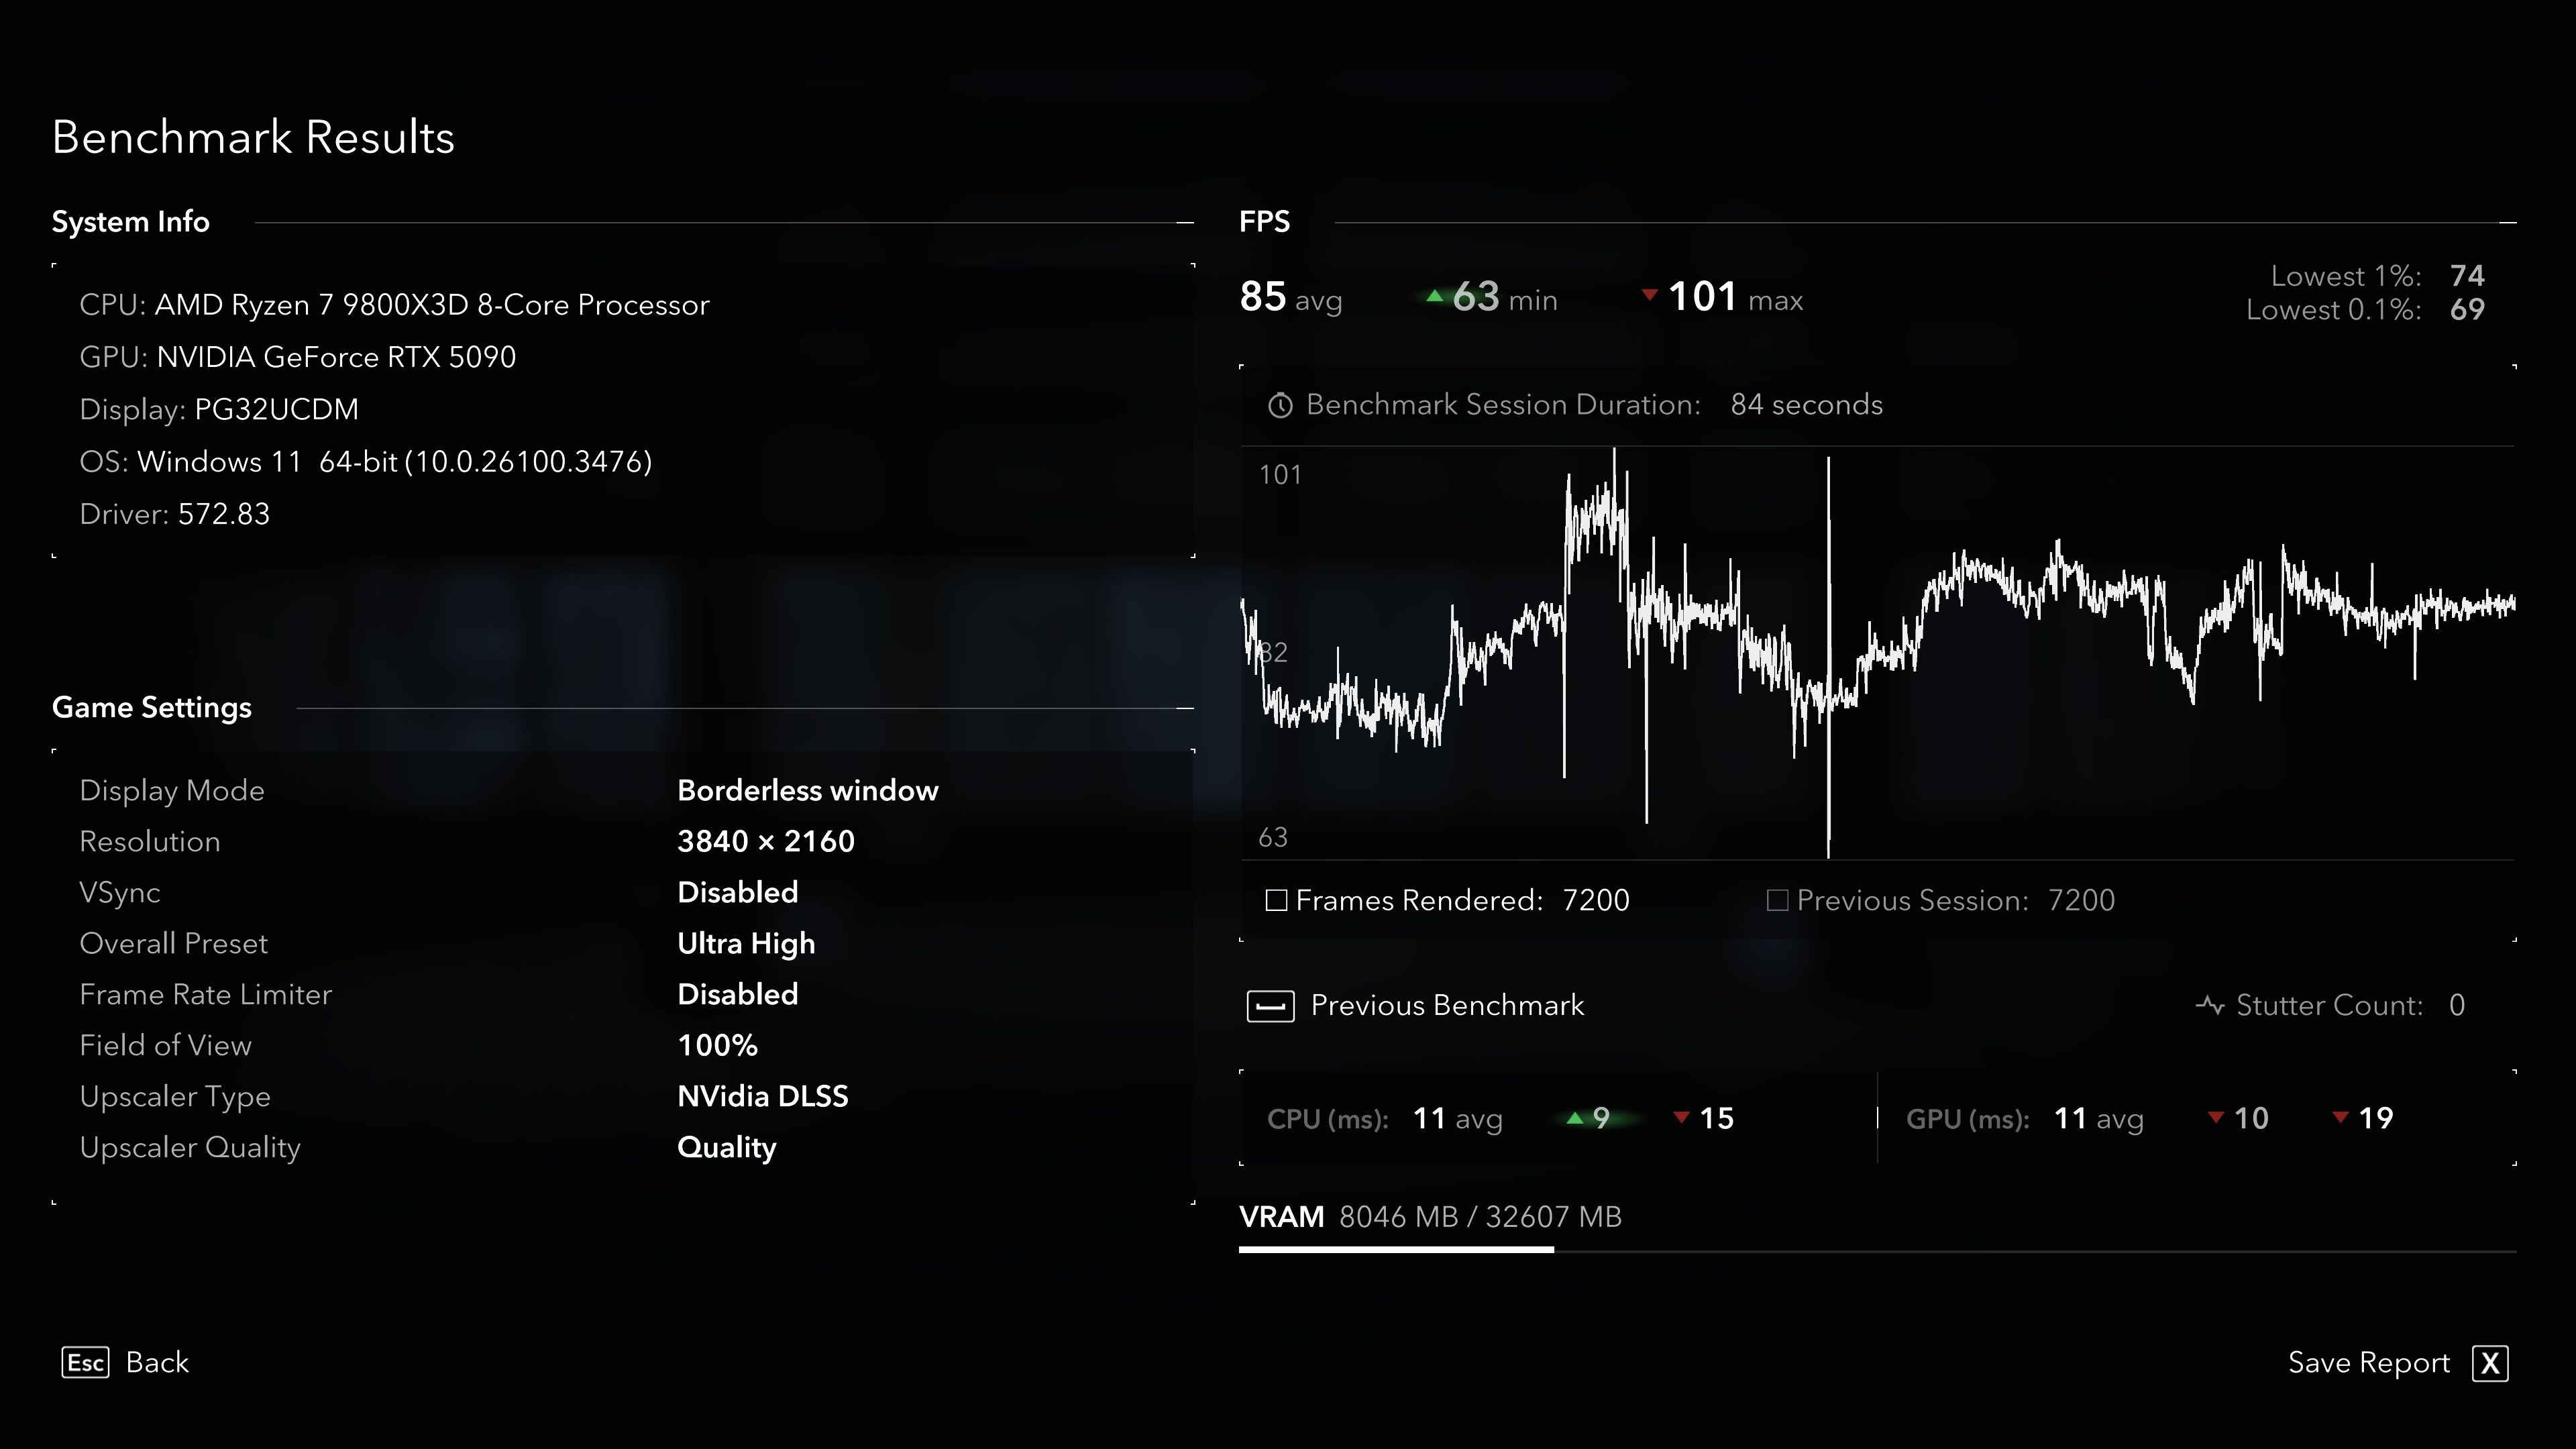
Task: Click the Resolution 3840 × 2160 value
Action: (765, 841)
